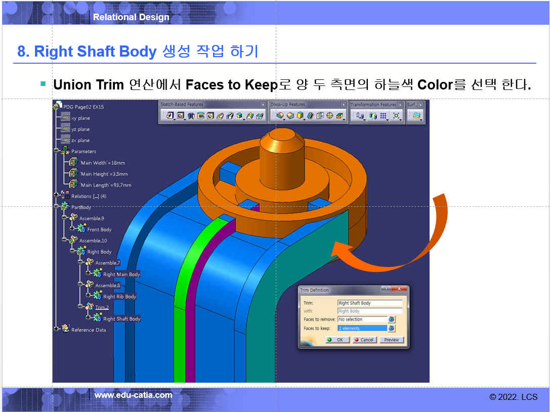This screenshot has height=412, width=550.
Task: Expand the Relations node in the tree
Action: 56,196
